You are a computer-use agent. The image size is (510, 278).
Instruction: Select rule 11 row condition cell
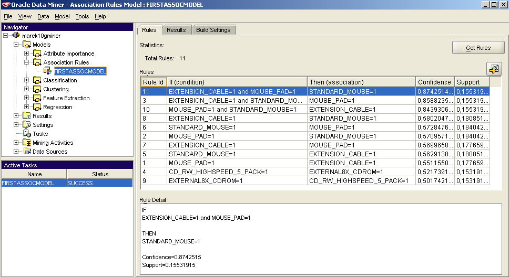click(237, 92)
